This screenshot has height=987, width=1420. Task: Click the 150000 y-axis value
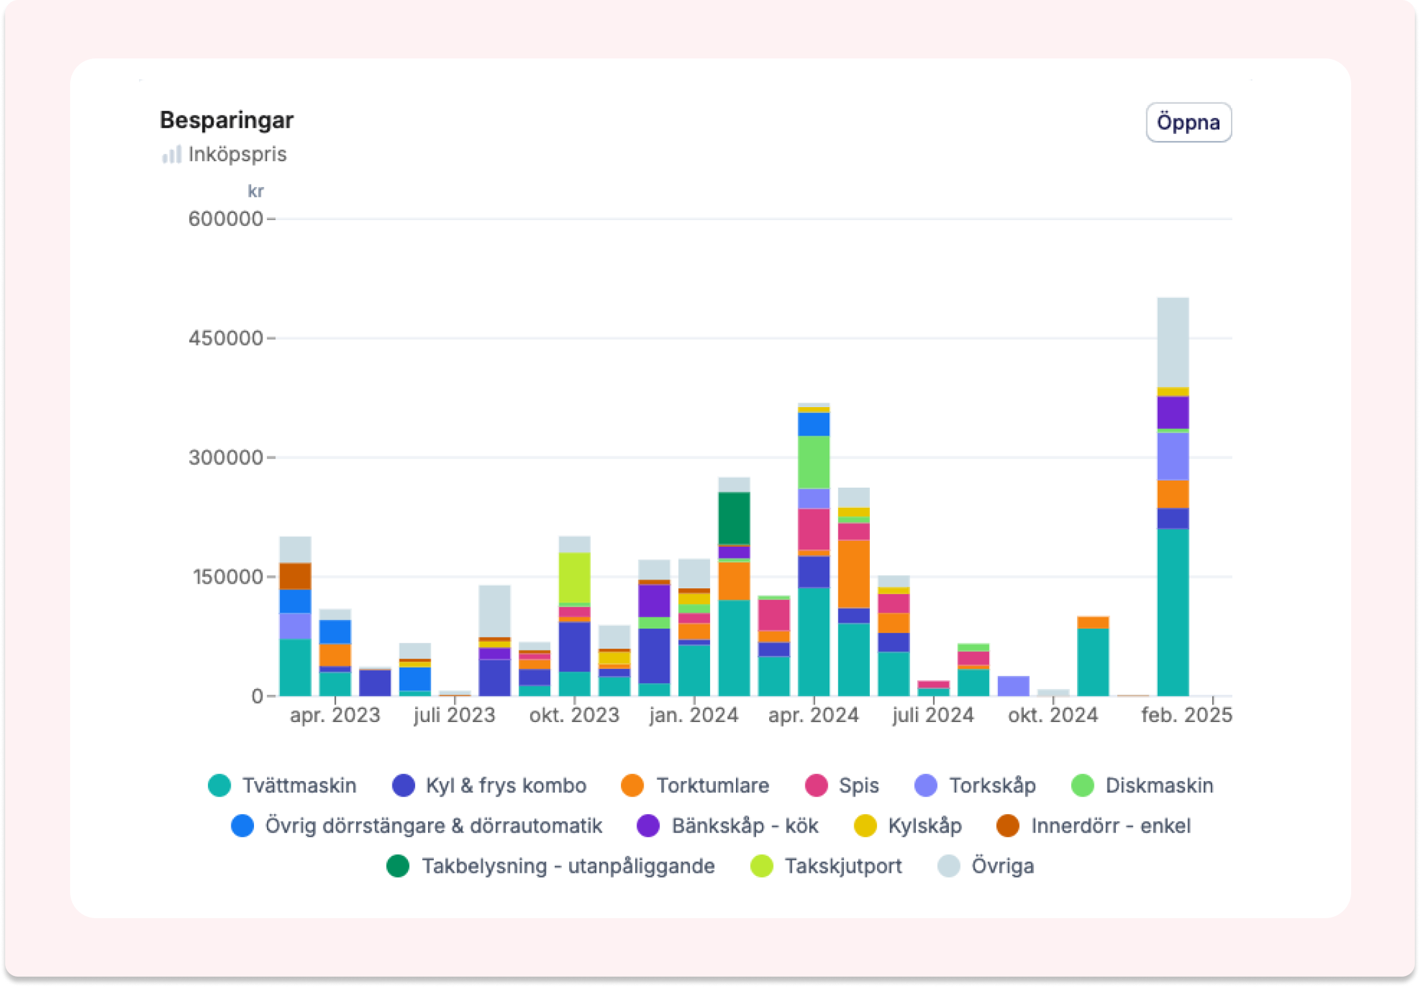tap(227, 577)
